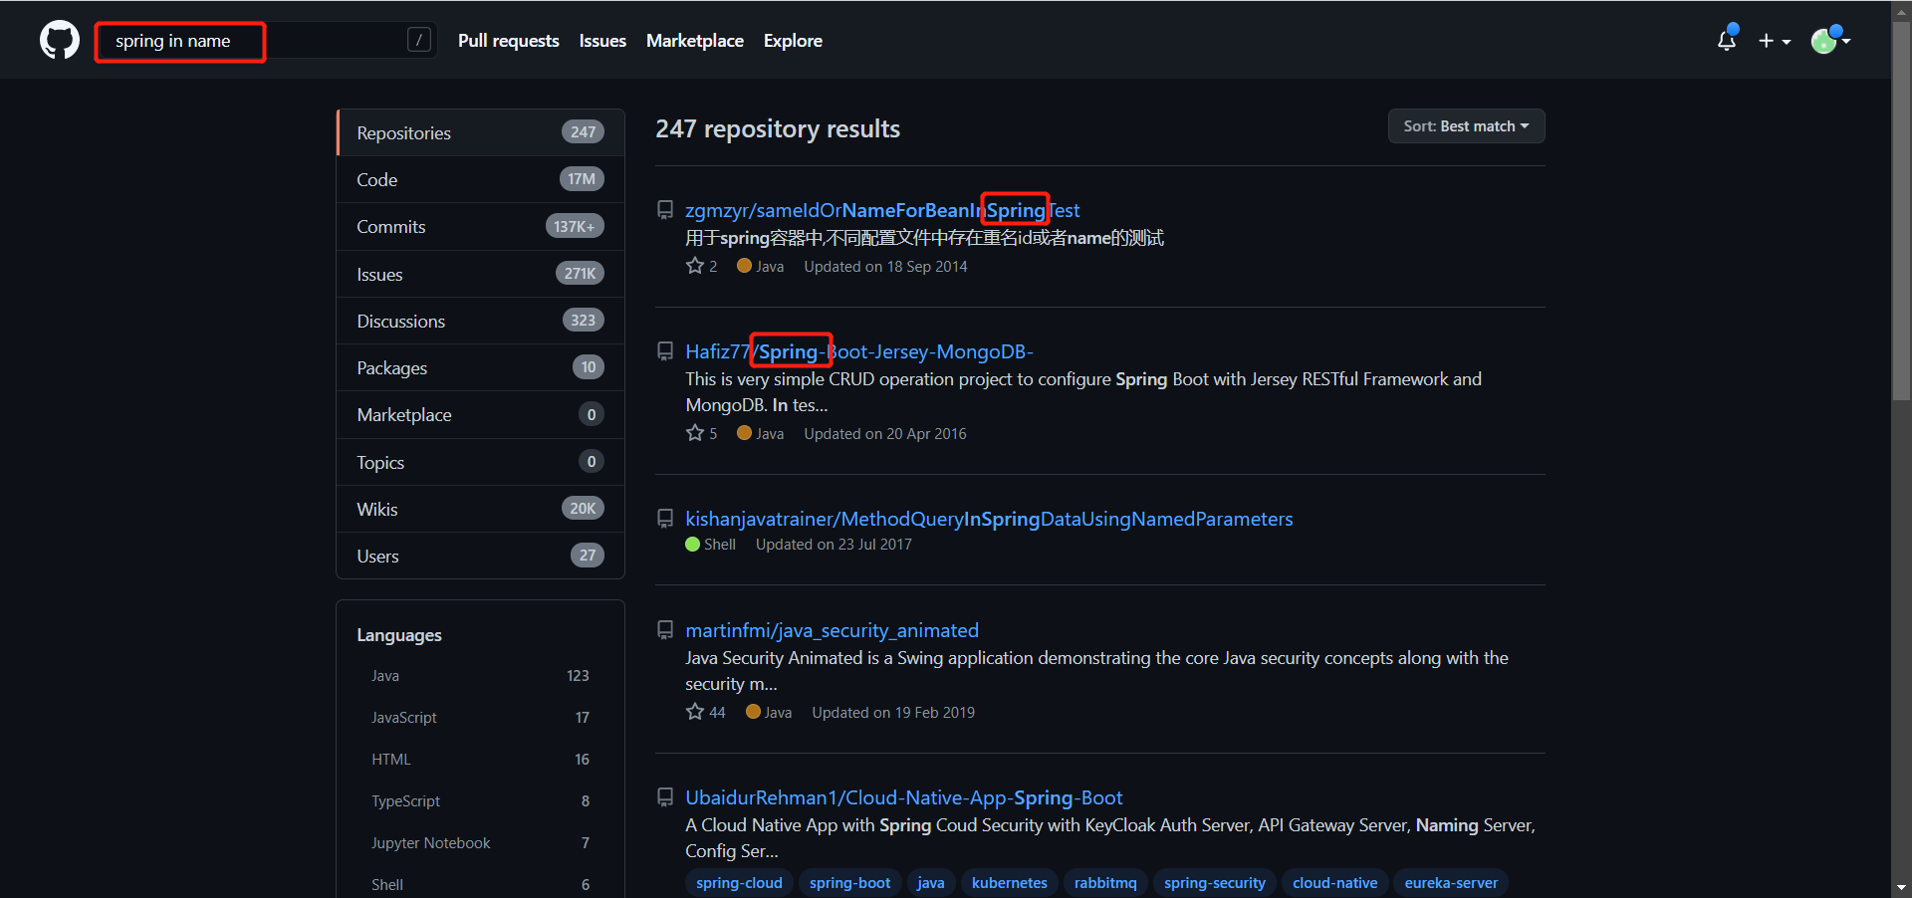Filter results by Shell language
Screen dimensions: 1912x898
(480, 885)
